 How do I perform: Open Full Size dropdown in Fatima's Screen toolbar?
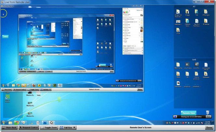point(46,89)
